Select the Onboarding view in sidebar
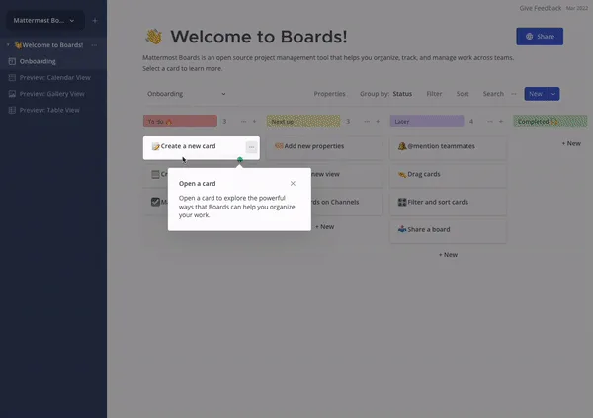This screenshot has height=418, width=593. 38,61
